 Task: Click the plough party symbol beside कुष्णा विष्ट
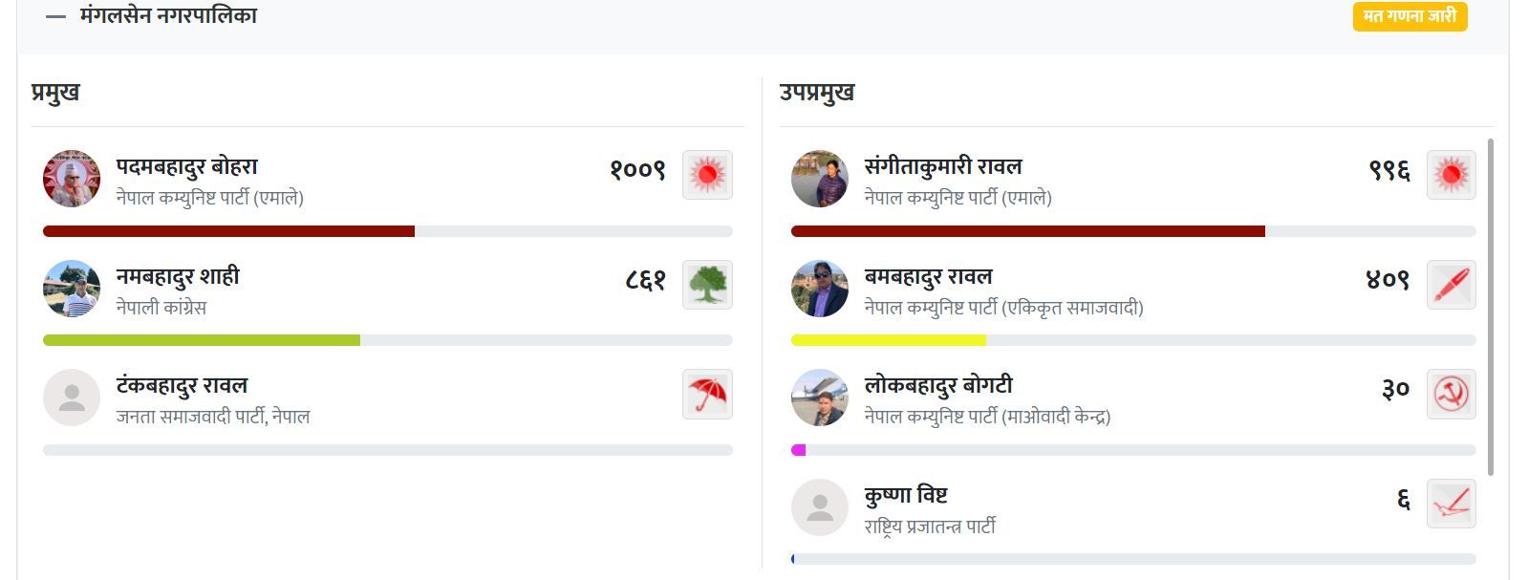point(1451,504)
